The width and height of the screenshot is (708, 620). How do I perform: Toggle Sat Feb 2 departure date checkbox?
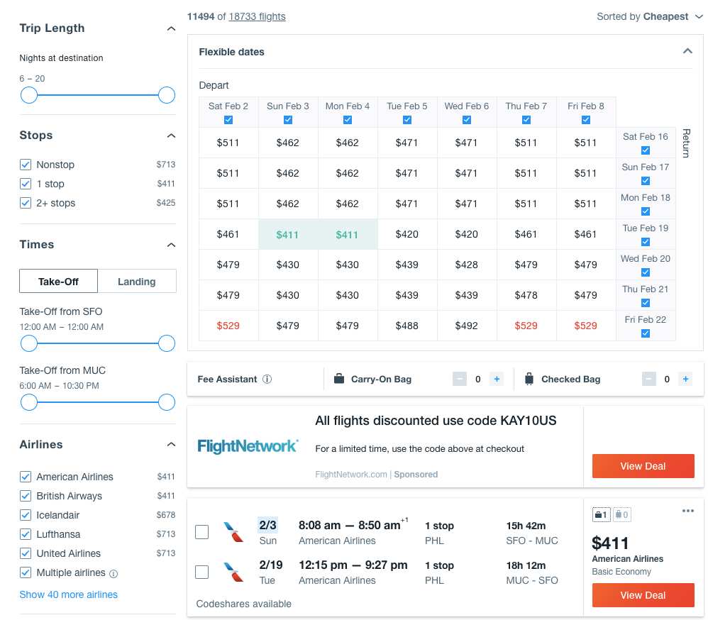(x=228, y=120)
